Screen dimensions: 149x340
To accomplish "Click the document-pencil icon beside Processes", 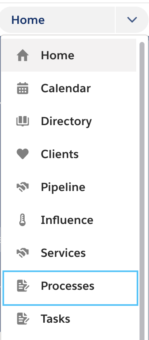I will [x=23, y=286].
